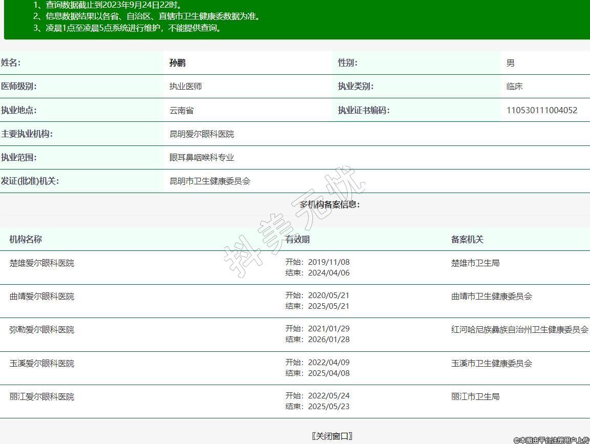Click the 昆明市卫生健康委员会 issuing authority value
Image resolution: width=590 pixels, height=444 pixels.
point(210,181)
